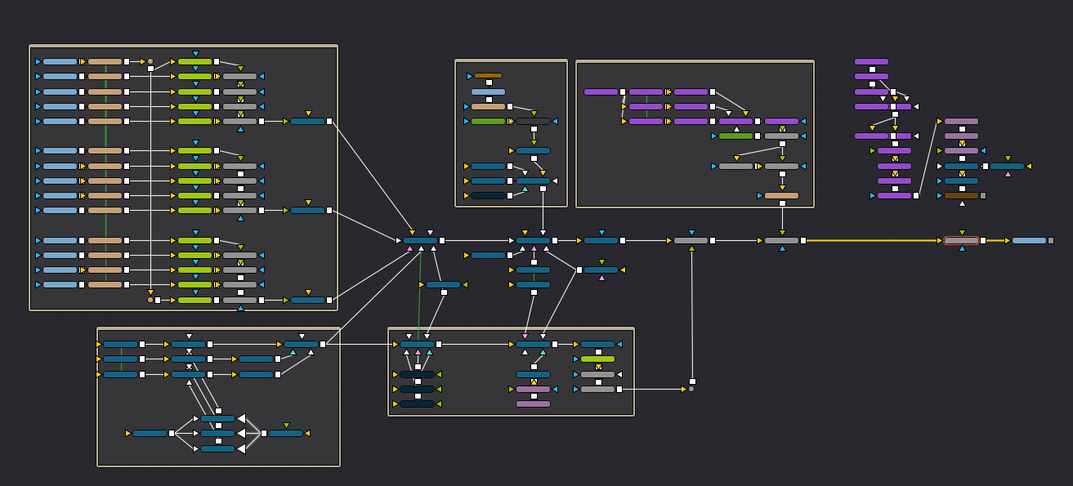This screenshot has width=1073, height=486.
Task: Click the blue triangle below the red-outlined node
Action: [962, 248]
